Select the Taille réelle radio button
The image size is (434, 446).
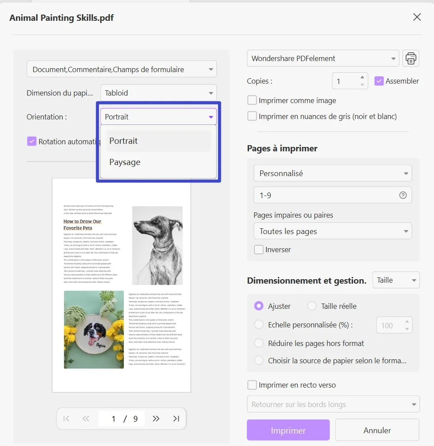311,306
